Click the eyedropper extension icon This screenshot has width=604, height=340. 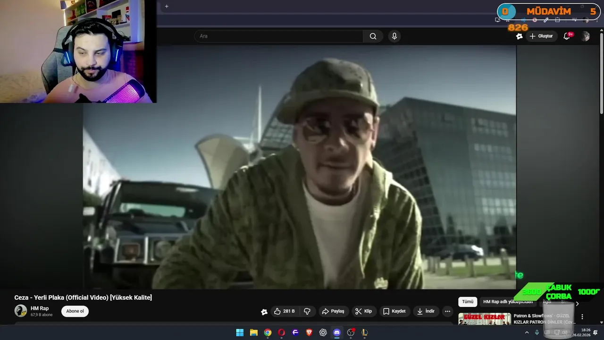(x=546, y=20)
